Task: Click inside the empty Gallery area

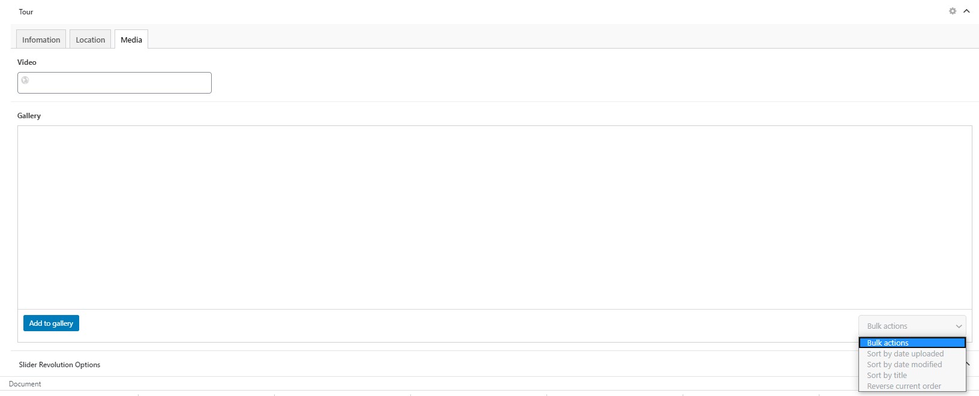Action: pyautogui.click(x=494, y=217)
